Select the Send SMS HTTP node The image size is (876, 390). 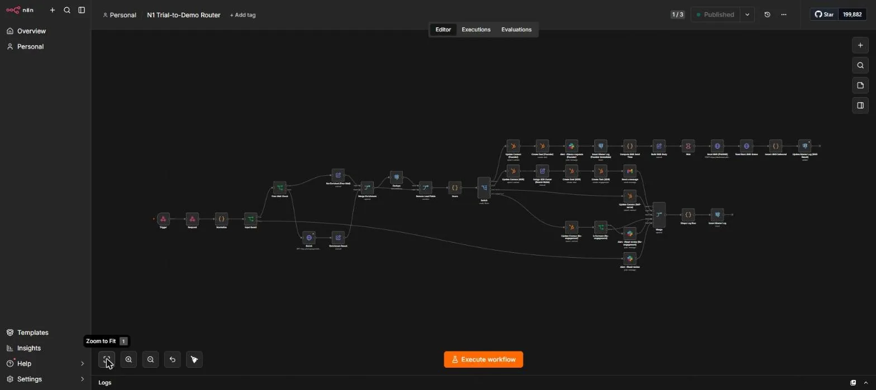pos(717,146)
